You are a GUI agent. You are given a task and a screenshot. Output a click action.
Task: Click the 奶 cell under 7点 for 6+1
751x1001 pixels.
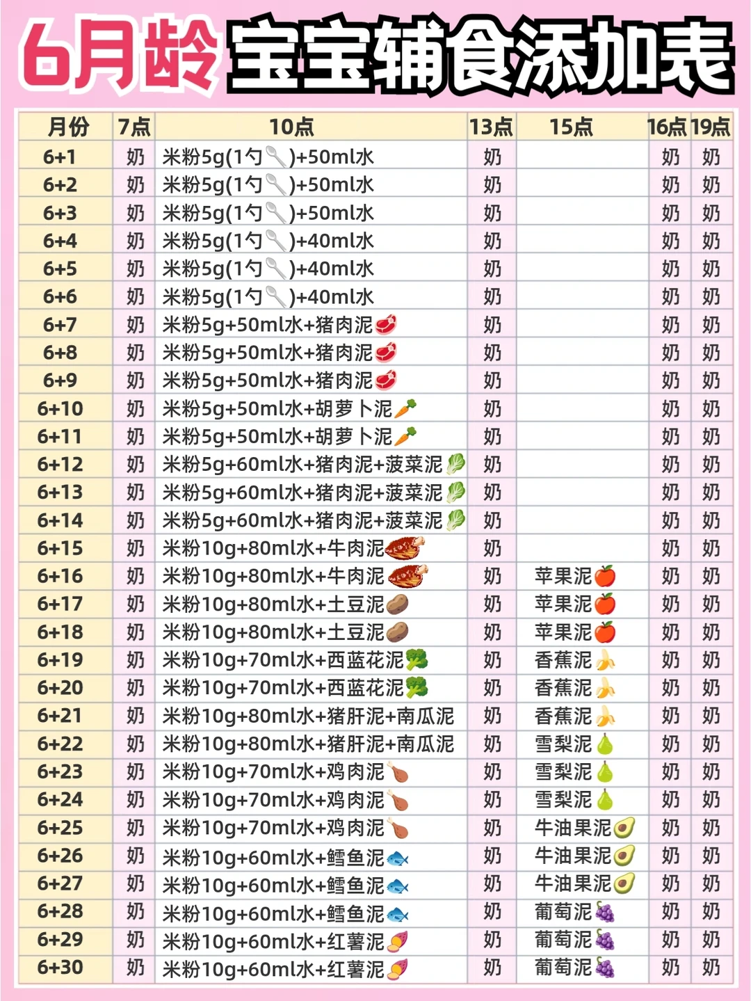(134, 157)
